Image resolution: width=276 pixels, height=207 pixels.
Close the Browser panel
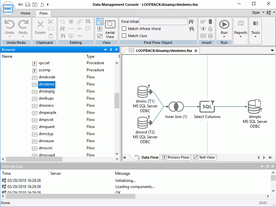pyautogui.click(x=116, y=50)
